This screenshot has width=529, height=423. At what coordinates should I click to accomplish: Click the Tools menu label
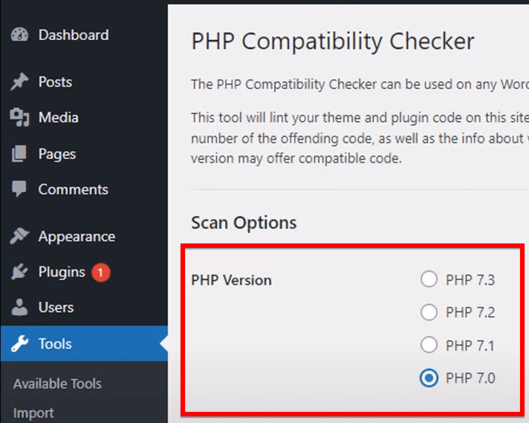[55, 344]
